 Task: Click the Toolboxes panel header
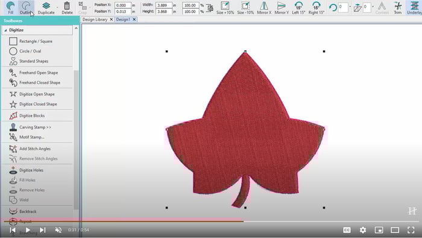point(40,21)
